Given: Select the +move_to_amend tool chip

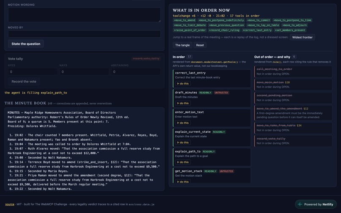Looking at the screenshot, I should pyautogui.click(x=184, y=20).
